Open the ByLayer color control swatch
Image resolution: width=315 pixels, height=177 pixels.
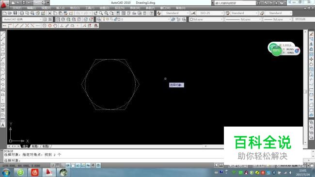[x=206, y=19]
